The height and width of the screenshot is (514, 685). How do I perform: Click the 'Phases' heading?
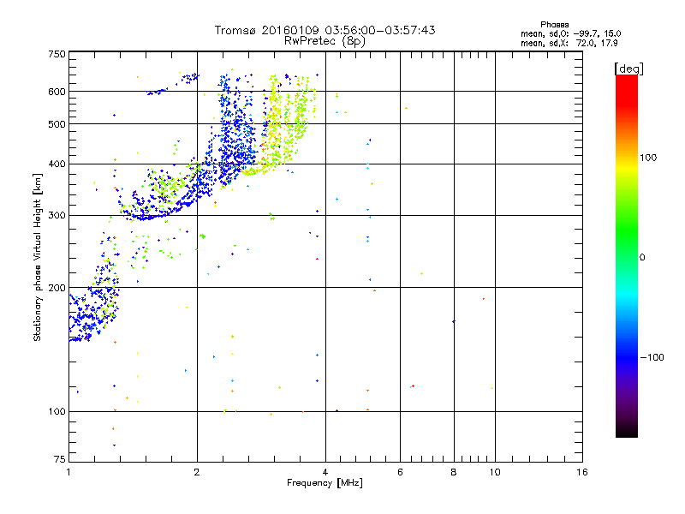pyautogui.click(x=554, y=25)
